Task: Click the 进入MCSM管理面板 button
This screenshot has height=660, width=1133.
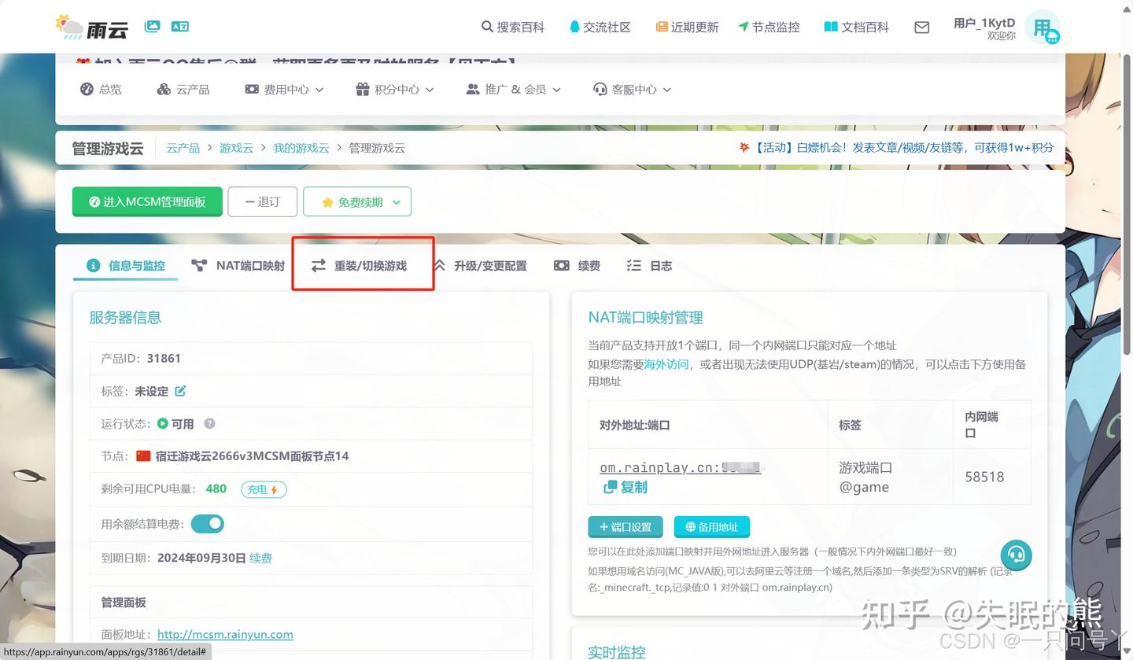Action: (146, 201)
